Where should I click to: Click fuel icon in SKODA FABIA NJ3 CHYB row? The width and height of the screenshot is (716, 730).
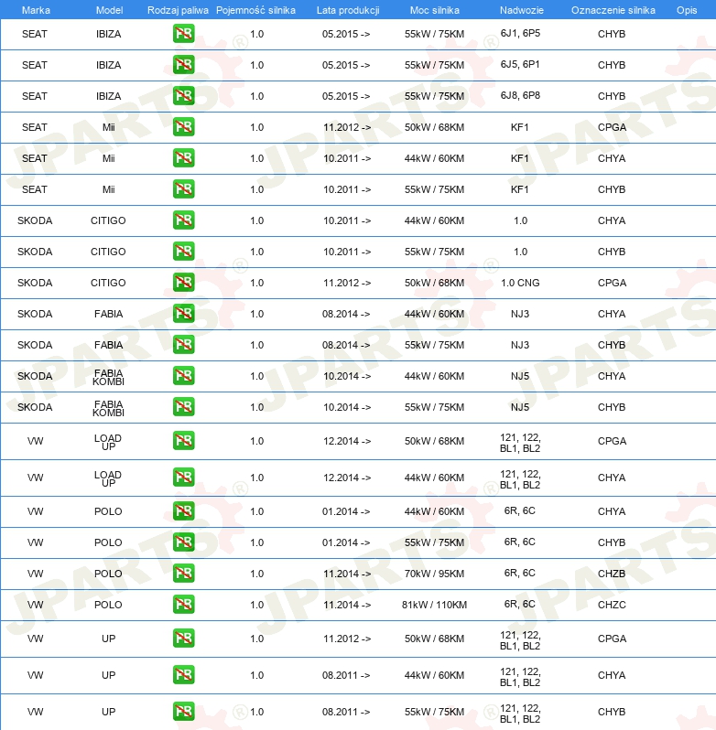pyautogui.click(x=183, y=345)
